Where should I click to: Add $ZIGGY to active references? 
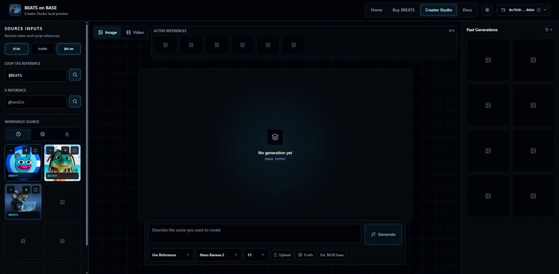click(x=66, y=151)
